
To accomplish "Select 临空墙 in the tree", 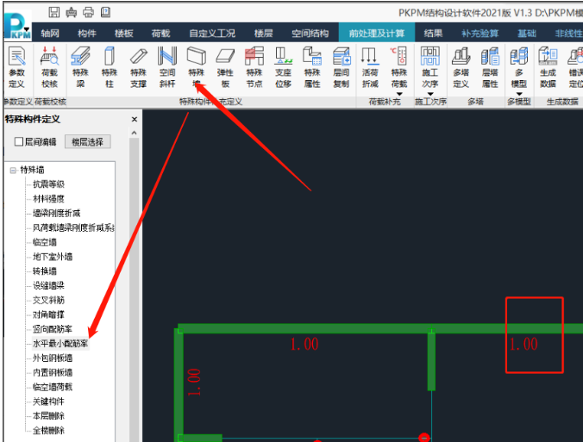I will (45, 242).
